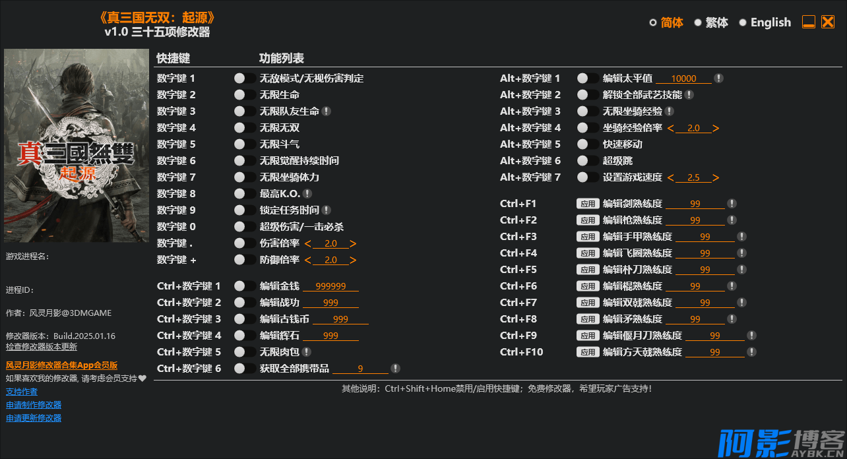This screenshot has width=847, height=459.
Task: Enable 编辑金钱 toggle
Action: click(245, 286)
